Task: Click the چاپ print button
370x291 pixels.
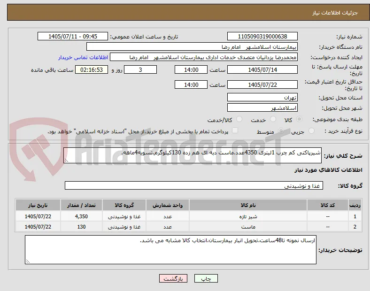Action: click(206, 278)
